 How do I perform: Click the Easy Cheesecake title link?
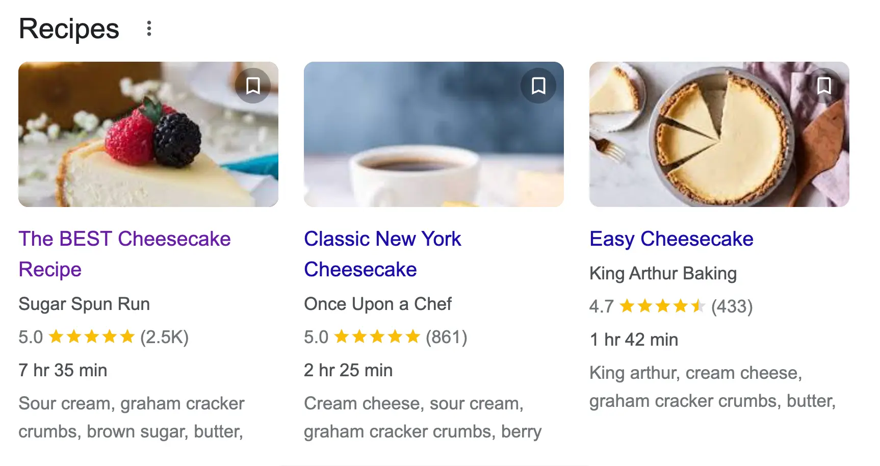[671, 239]
